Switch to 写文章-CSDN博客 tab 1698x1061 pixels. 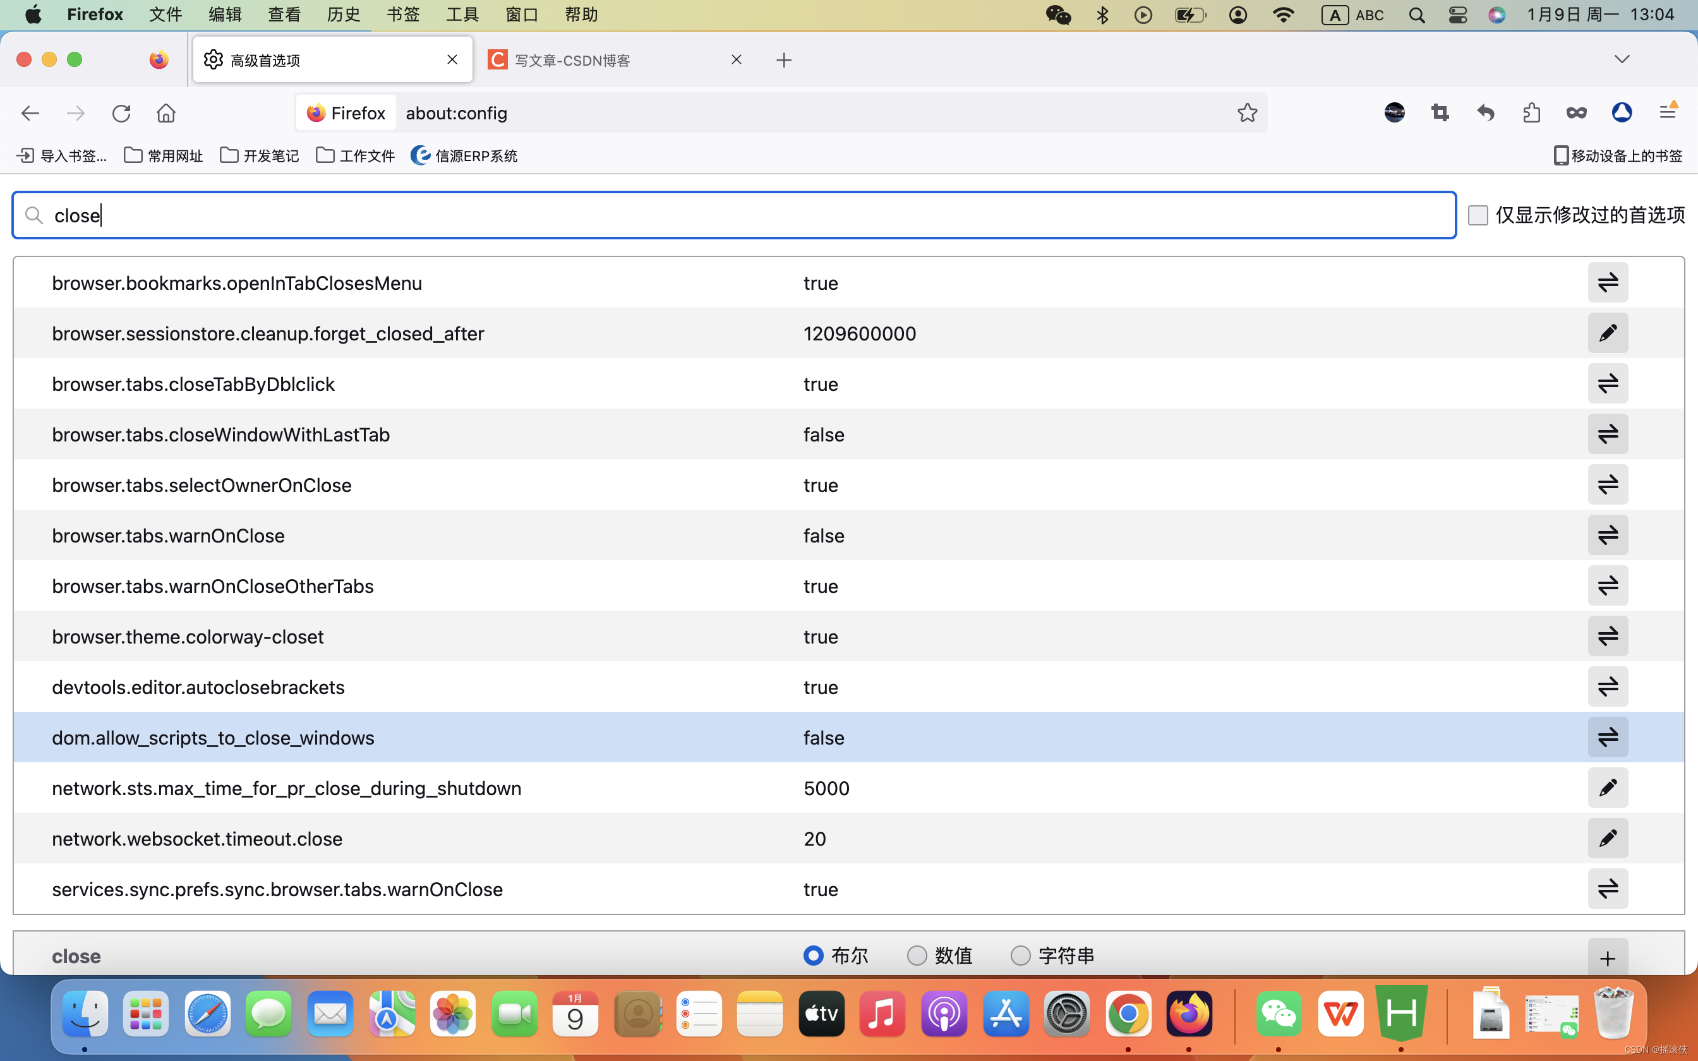599,59
